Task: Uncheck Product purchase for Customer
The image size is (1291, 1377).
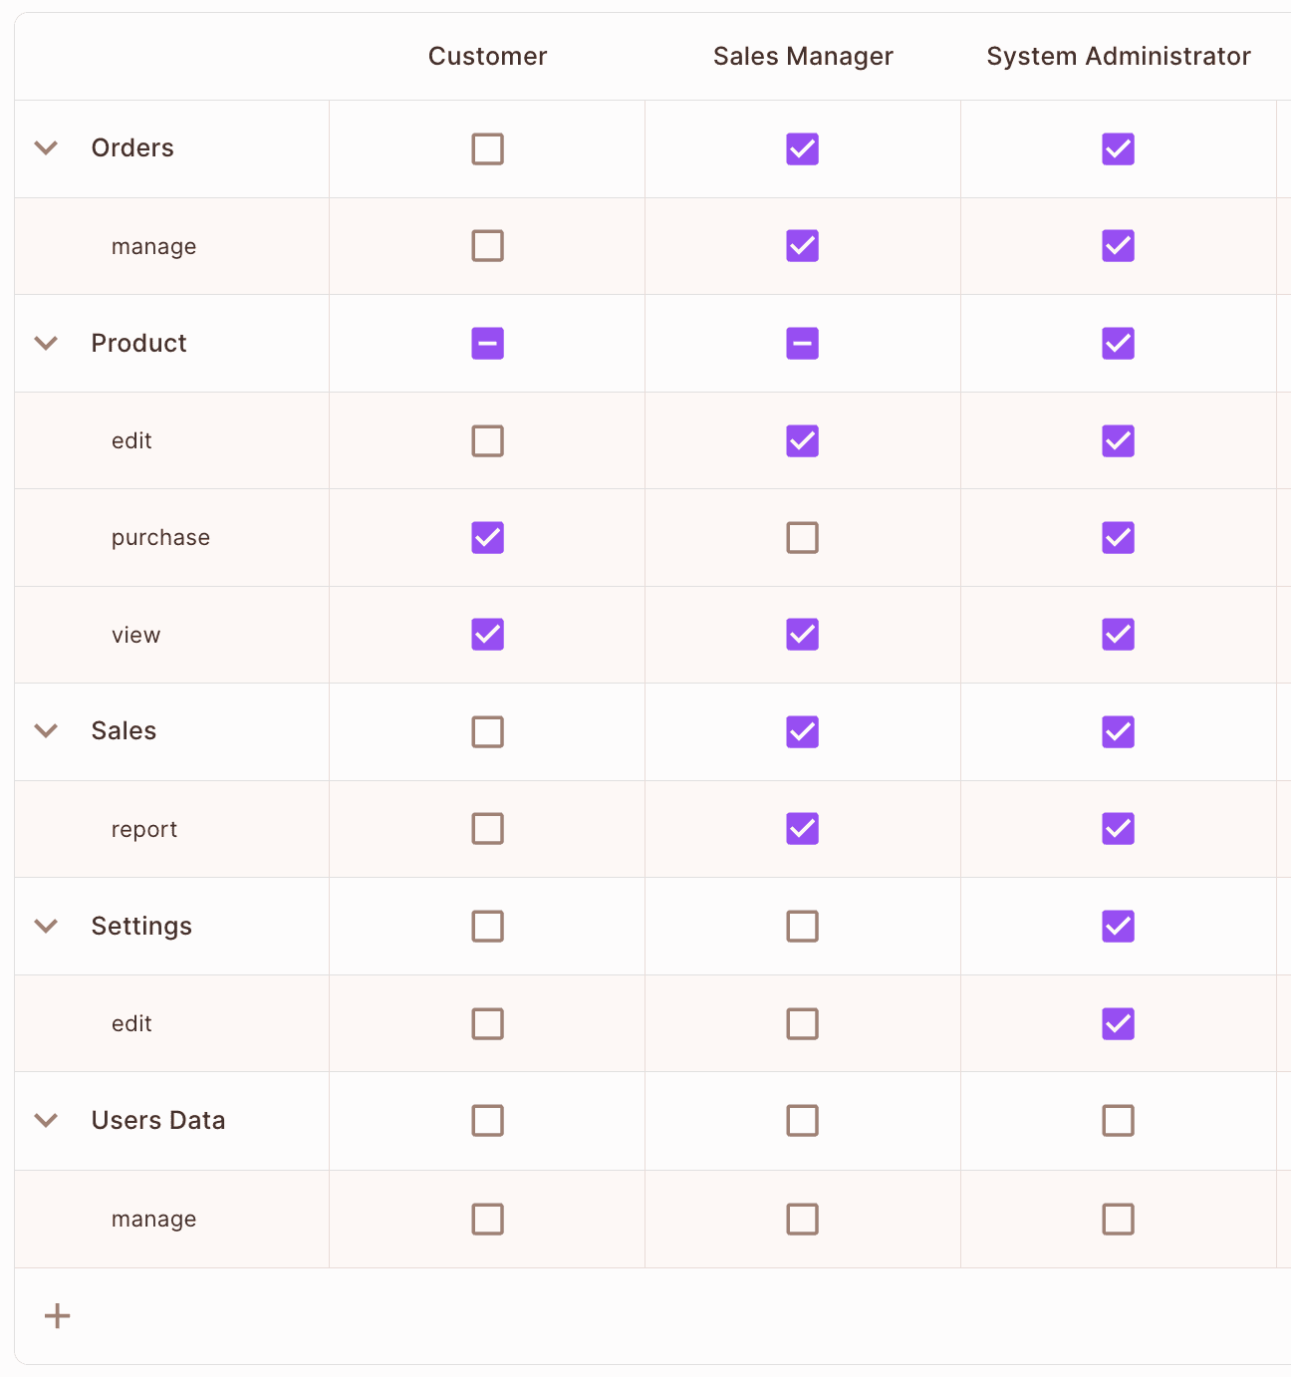Action: click(x=487, y=538)
